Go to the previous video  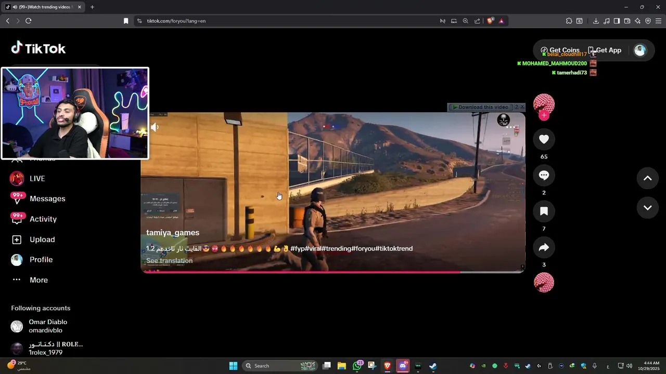click(x=647, y=178)
